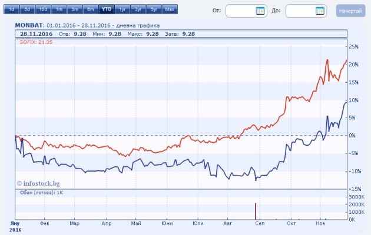The image size is (371, 235).
Task: Switch to the 1m range
Action: click(x=59, y=9)
